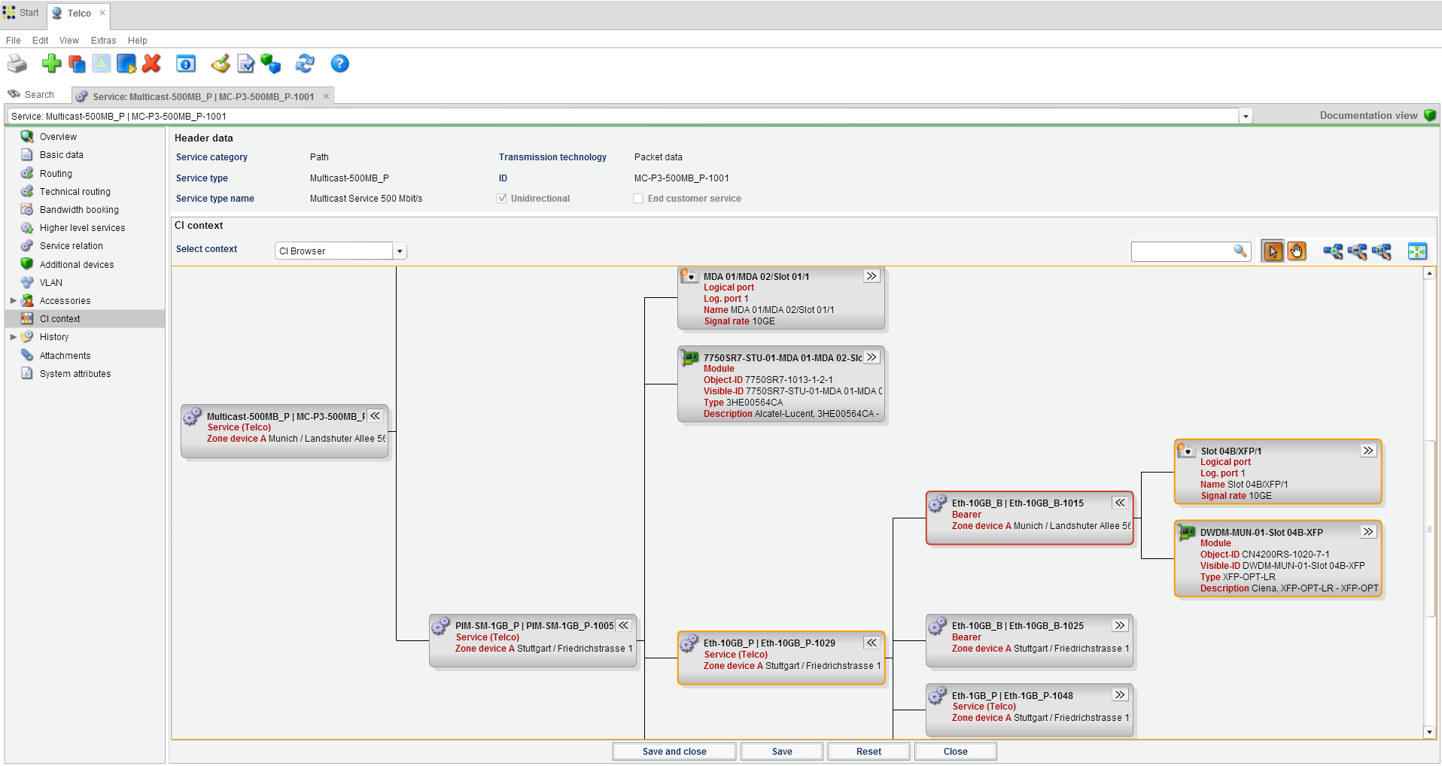
Task: Open the Extras menu
Action: pos(103,41)
